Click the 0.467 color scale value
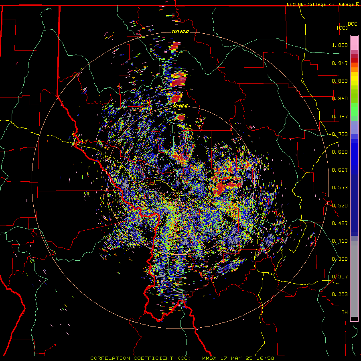This screenshot has height=361, width=361. click(340, 223)
